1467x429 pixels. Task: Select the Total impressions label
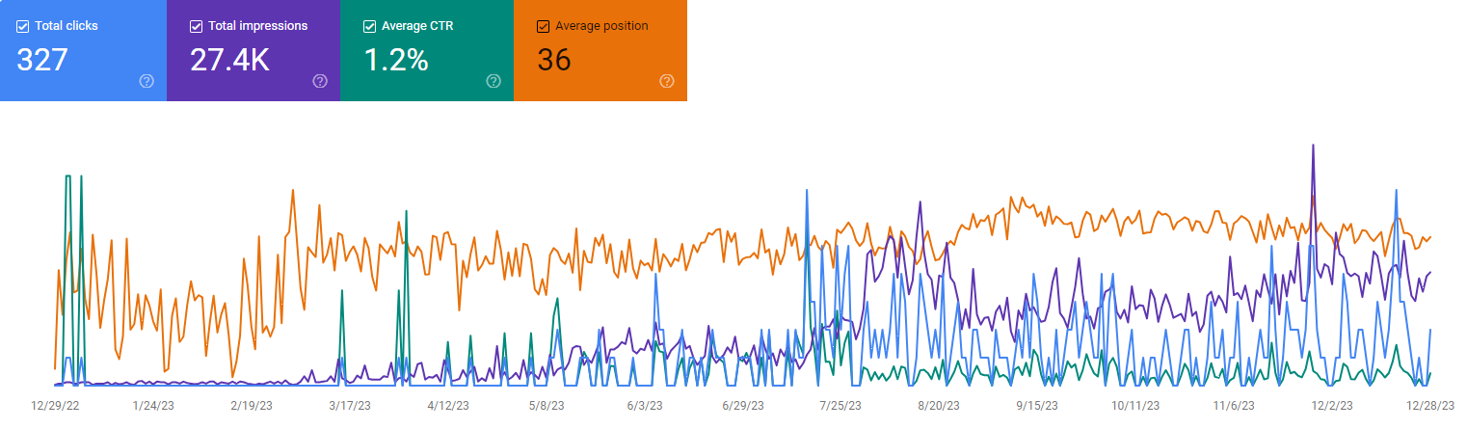[x=257, y=26]
